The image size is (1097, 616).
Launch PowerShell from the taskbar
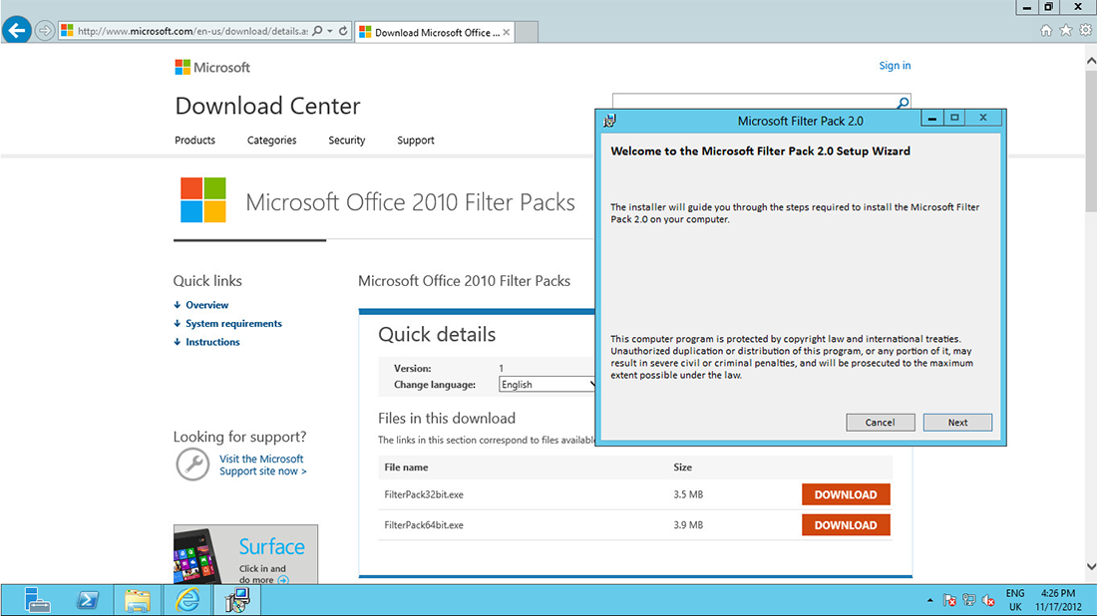click(88, 600)
